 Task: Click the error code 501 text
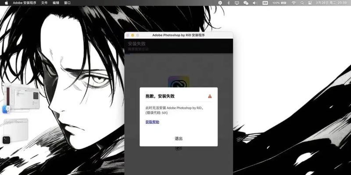(157, 113)
